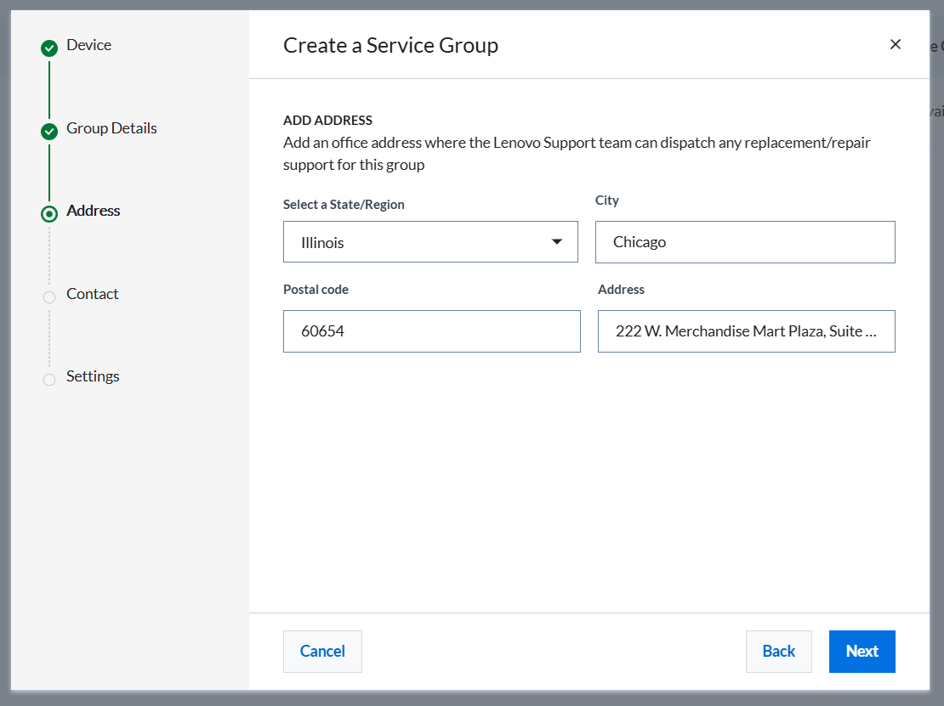Open the Contact step label
Viewport: 944px width, 706px height.
tap(92, 293)
